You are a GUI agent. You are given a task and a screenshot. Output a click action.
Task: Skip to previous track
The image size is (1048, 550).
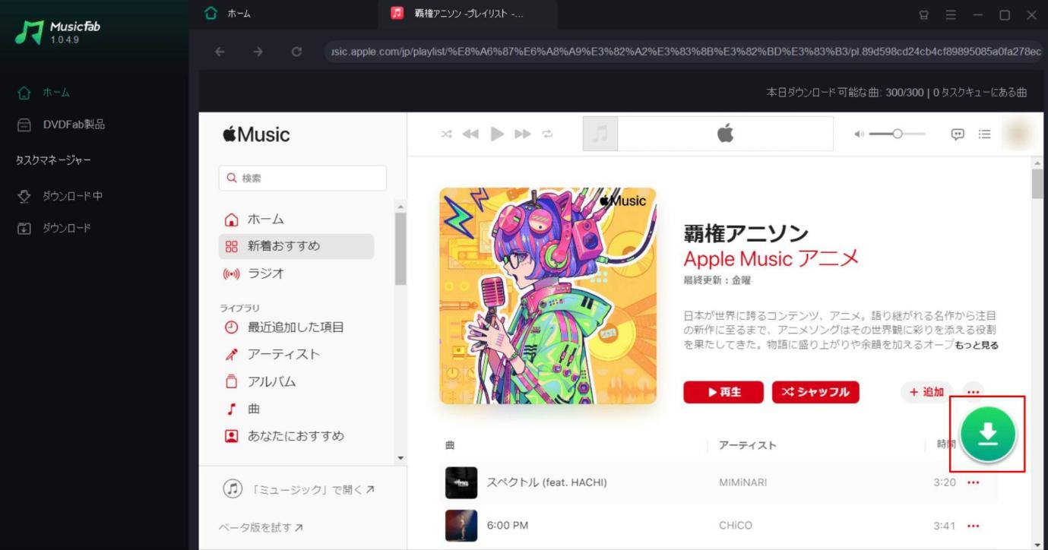pyautogui.click(x=470, y=134)
